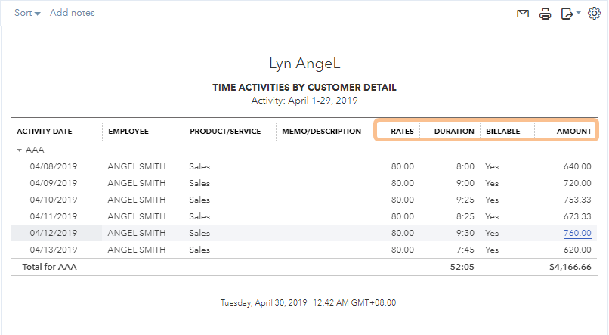Click the 52:05 total duration

pyautogui.click(x=462, y=267)
